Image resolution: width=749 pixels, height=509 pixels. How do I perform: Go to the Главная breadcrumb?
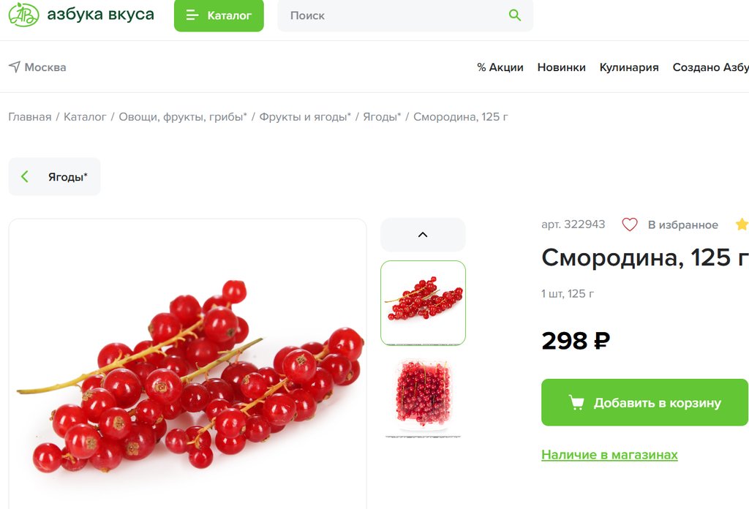29,117
